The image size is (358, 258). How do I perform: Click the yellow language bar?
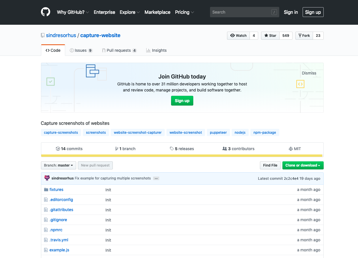pyautogui.click(x=182, y=156)
